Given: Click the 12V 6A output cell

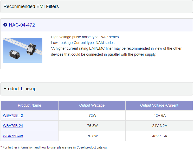Looking at the screenshot, I should [x=159, y=115].
